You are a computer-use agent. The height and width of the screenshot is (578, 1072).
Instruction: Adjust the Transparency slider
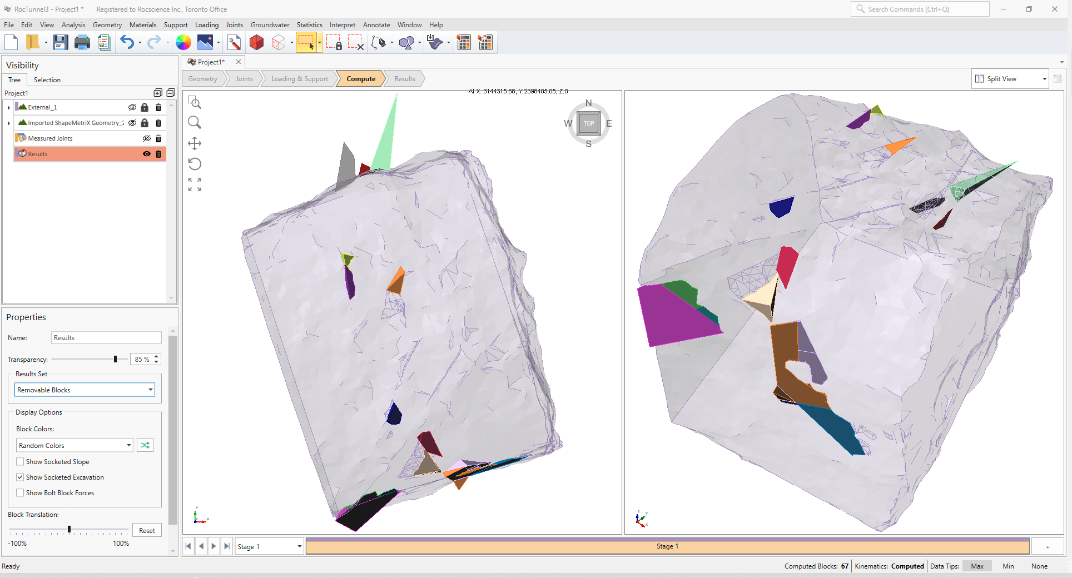tap(115, 360)
